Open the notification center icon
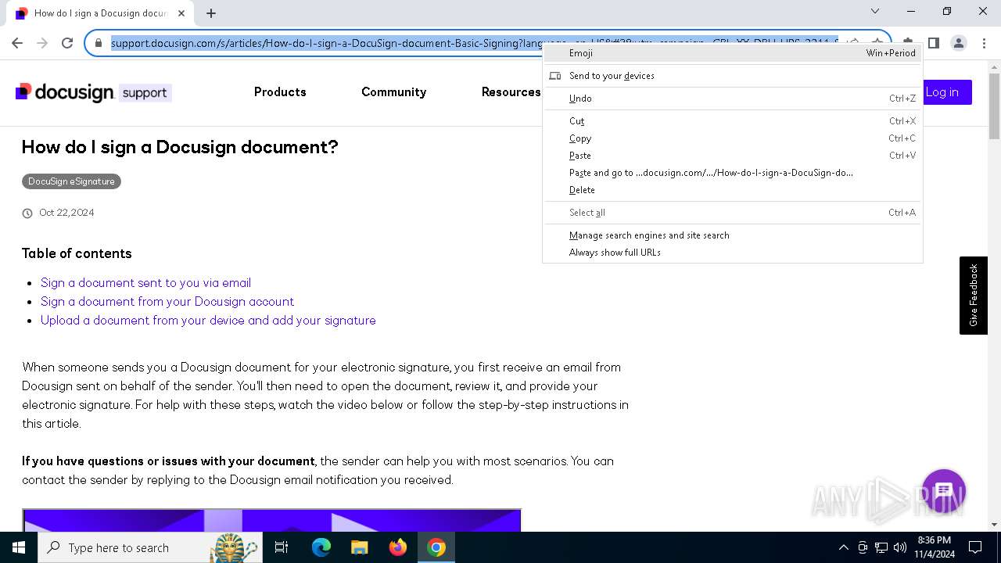The image size is (1001, 563). (975, 547)
